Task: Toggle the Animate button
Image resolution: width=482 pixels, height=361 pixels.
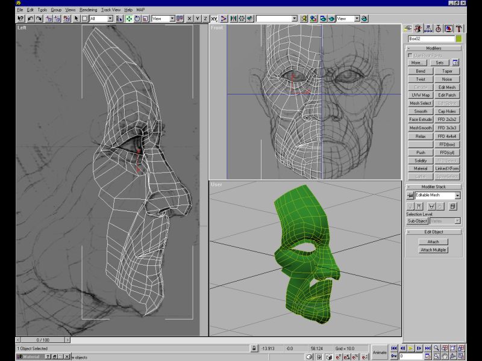Action: 380,352
